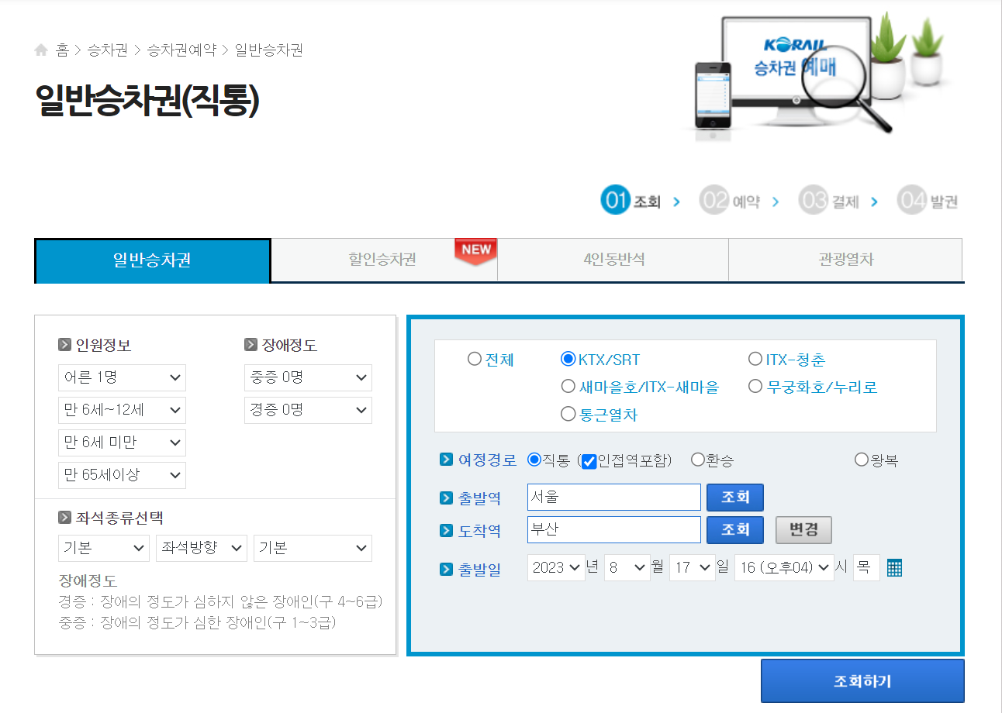Click the home icon in the breadcrumb

41,49
